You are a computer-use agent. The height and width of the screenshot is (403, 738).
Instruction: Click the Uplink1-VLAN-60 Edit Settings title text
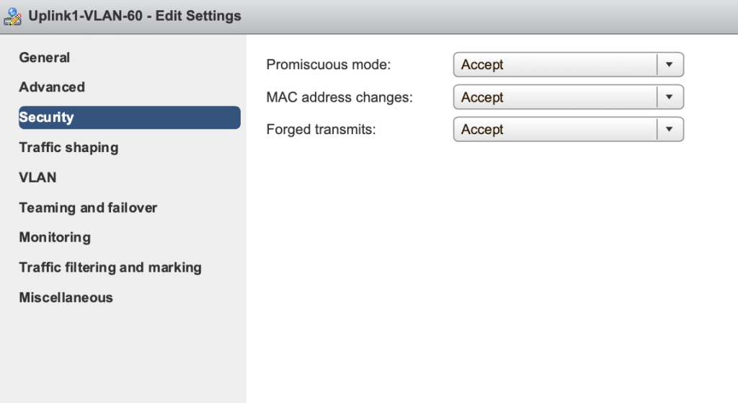coord(135,16)
